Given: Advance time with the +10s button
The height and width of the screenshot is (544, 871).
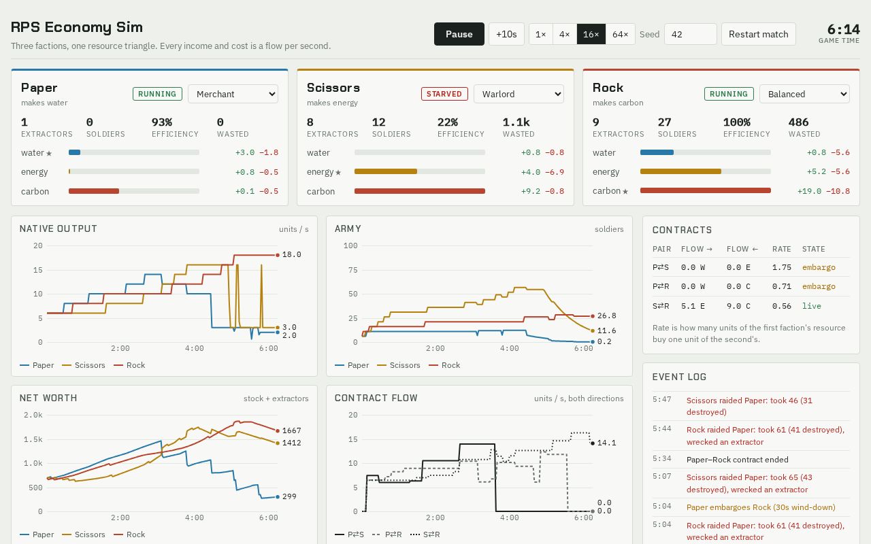Looking at the screenshot, I should click(x=506, y=34).
